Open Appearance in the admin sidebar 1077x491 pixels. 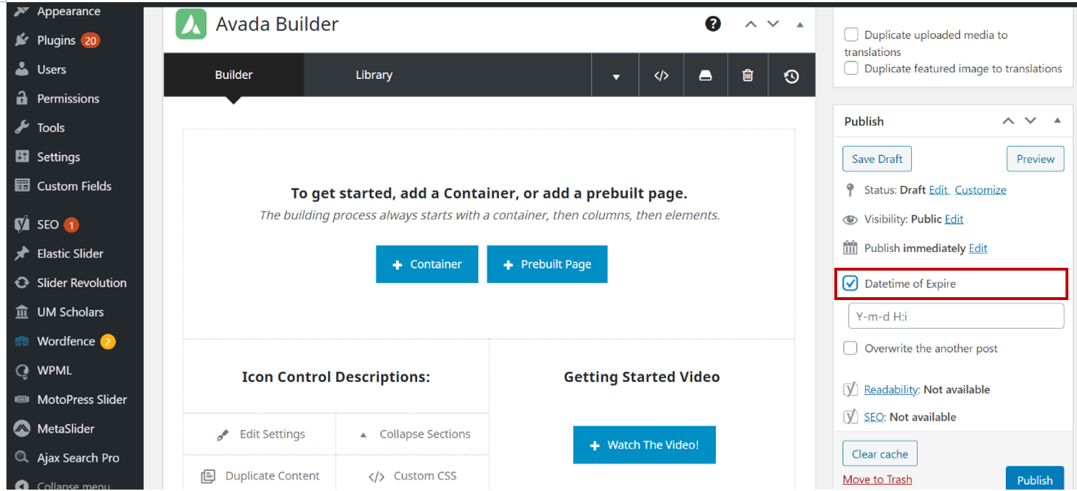tap(68, 11)
